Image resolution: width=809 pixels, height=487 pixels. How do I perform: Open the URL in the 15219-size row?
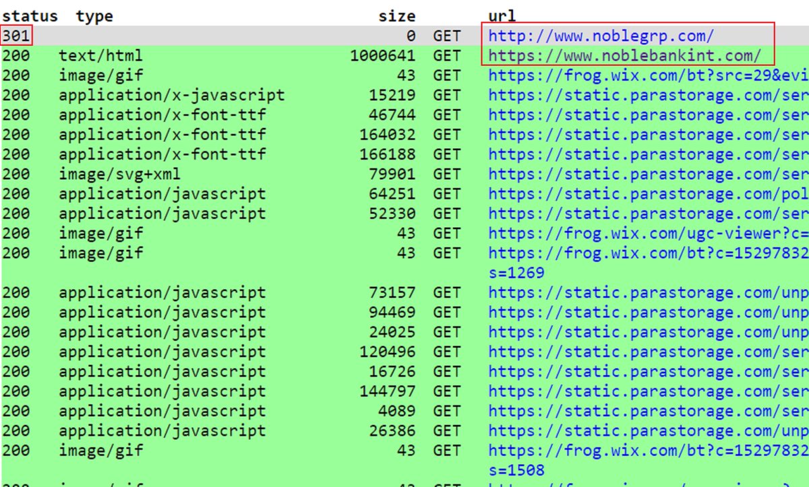tap(649, 95)
